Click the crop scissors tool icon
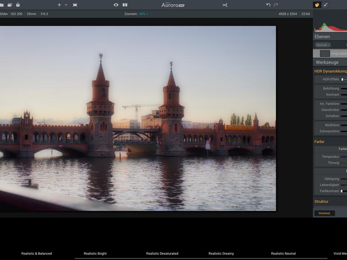 point(225,5)
